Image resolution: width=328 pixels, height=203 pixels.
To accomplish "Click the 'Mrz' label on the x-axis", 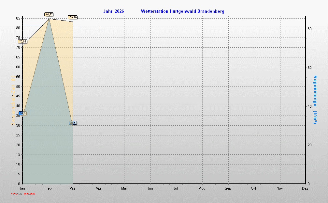I will coord(72,188).
